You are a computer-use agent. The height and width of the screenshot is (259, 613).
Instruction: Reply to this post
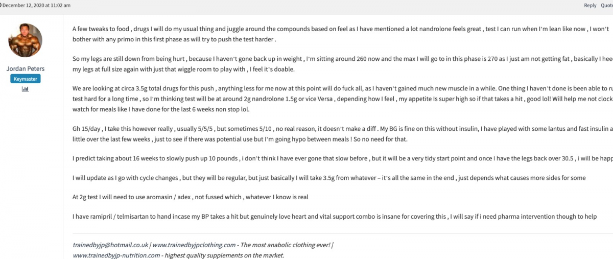[x=590, y=5]
